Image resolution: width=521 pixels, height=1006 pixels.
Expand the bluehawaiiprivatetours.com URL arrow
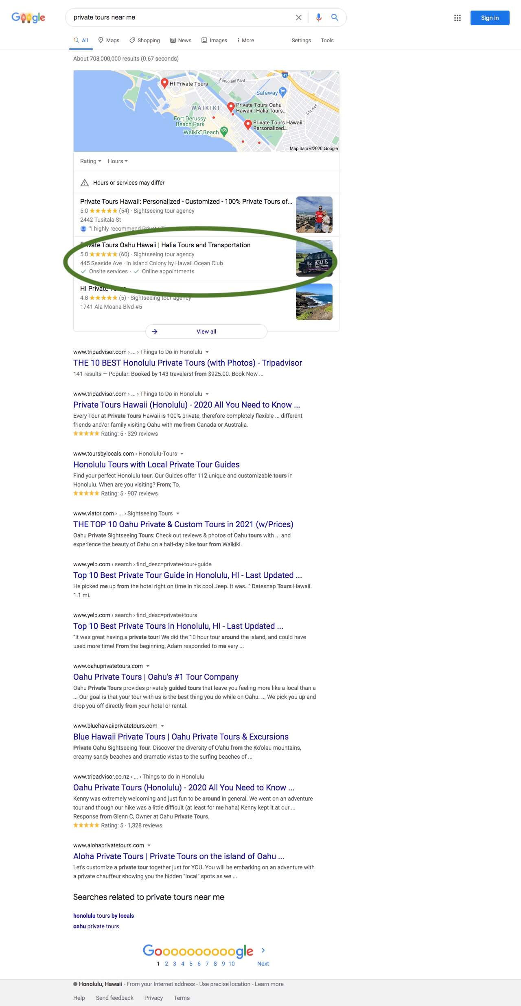[162, 726]
